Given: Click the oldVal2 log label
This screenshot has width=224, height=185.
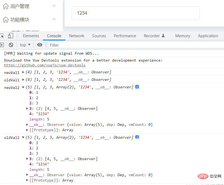Looking at the screenshot, I should click(x=11, y=138).
